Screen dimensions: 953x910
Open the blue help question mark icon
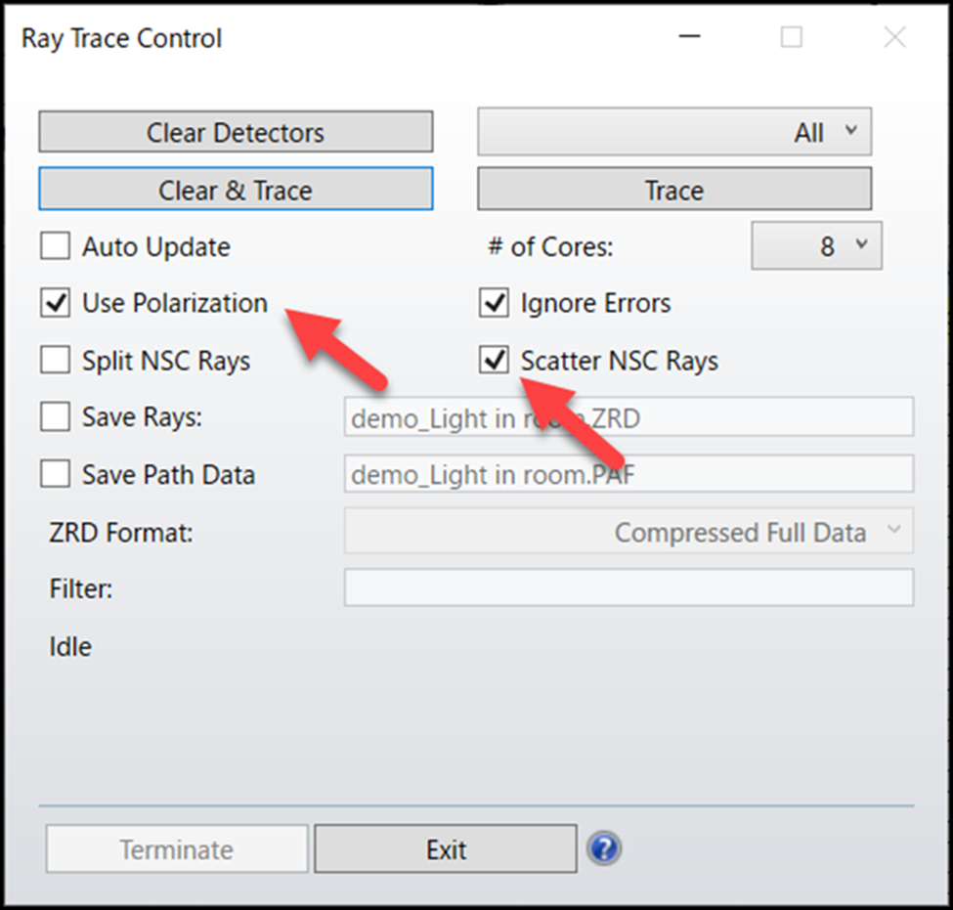[x=603, y=848]
